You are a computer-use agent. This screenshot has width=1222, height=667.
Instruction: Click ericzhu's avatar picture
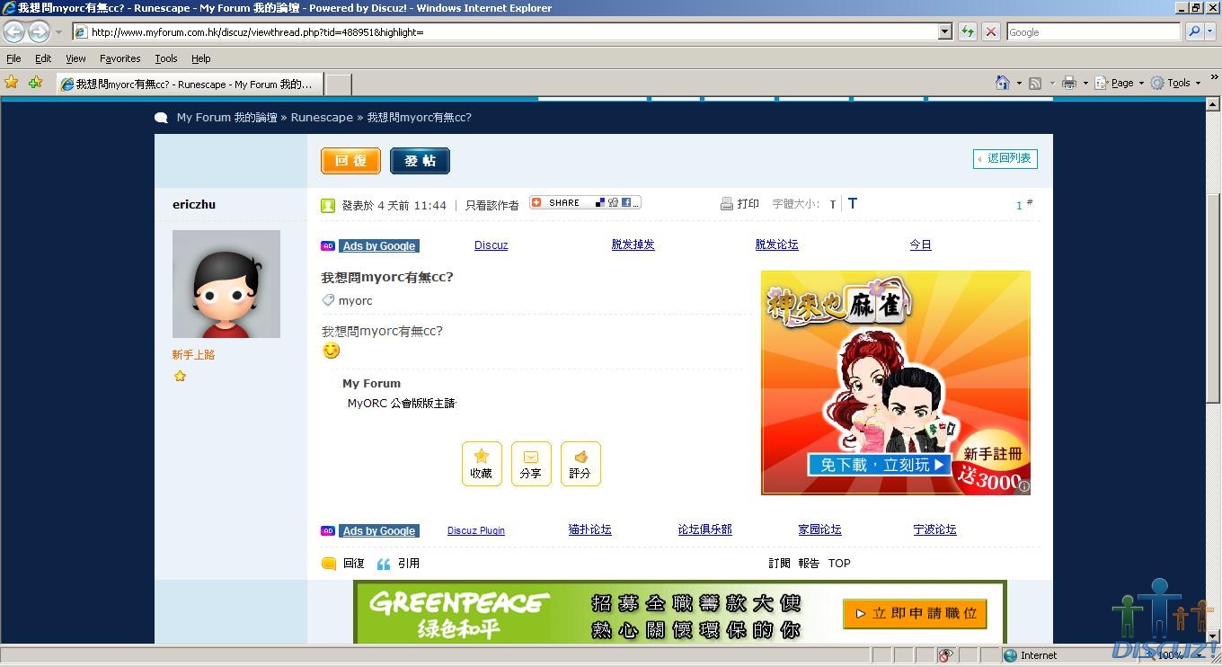tap(226, 284)
